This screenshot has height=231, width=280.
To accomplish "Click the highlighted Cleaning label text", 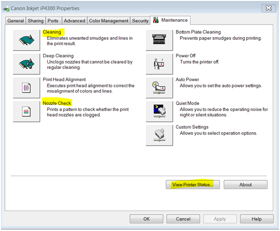I will point(52,32).
